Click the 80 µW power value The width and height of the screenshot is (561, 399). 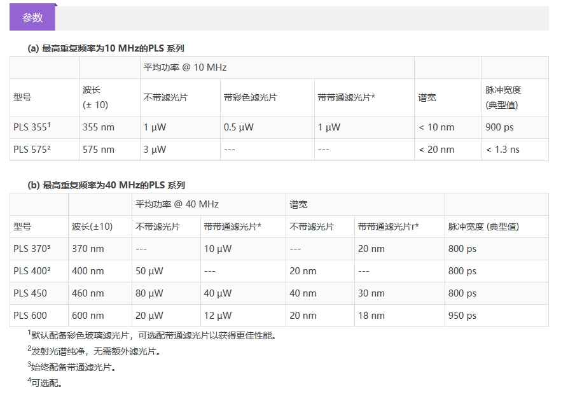(x=149, y=293)
